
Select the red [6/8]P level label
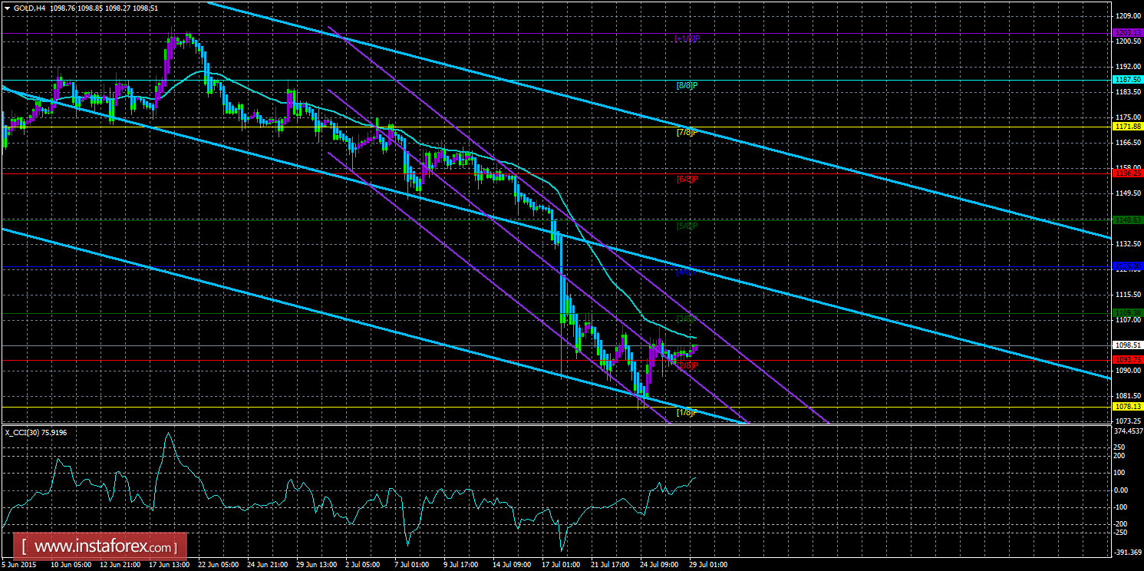tap(686, 179)
